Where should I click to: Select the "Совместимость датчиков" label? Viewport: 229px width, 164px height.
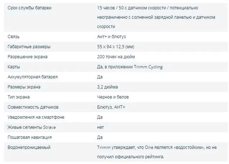33,107
